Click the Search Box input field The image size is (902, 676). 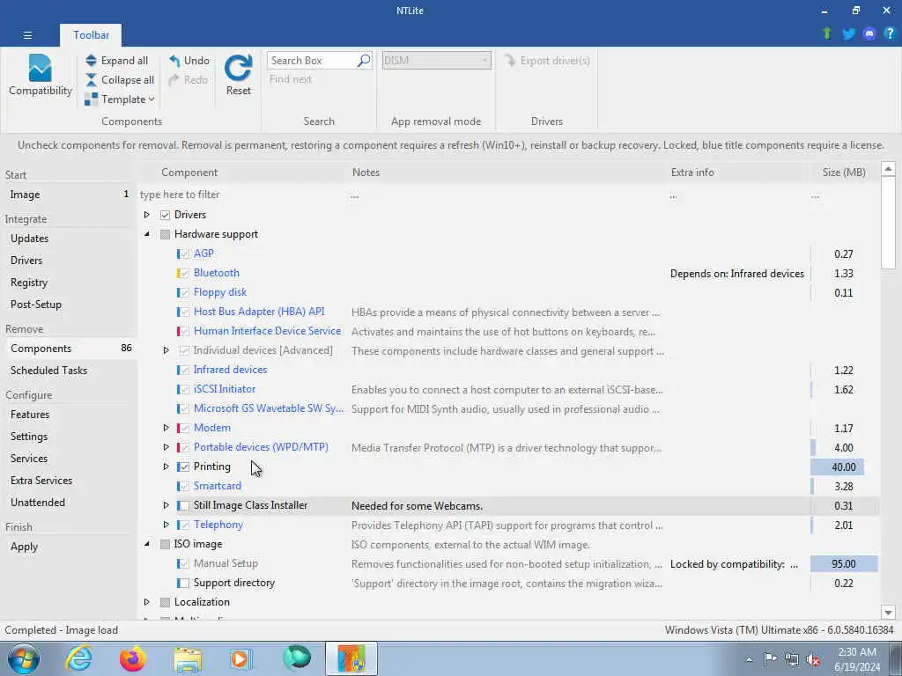pyautogui.click(x=313, y=61)
